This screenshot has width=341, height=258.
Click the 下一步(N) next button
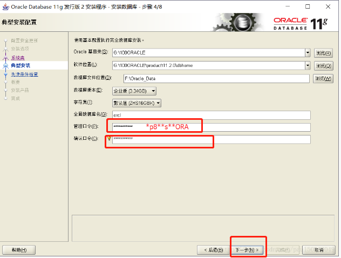coord(247,250)
